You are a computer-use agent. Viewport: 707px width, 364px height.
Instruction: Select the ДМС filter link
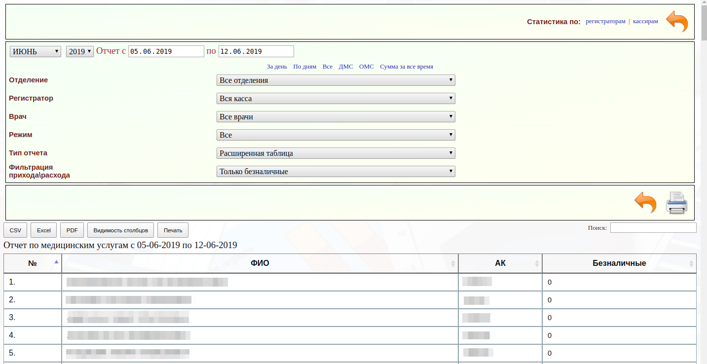coord(346,67)
